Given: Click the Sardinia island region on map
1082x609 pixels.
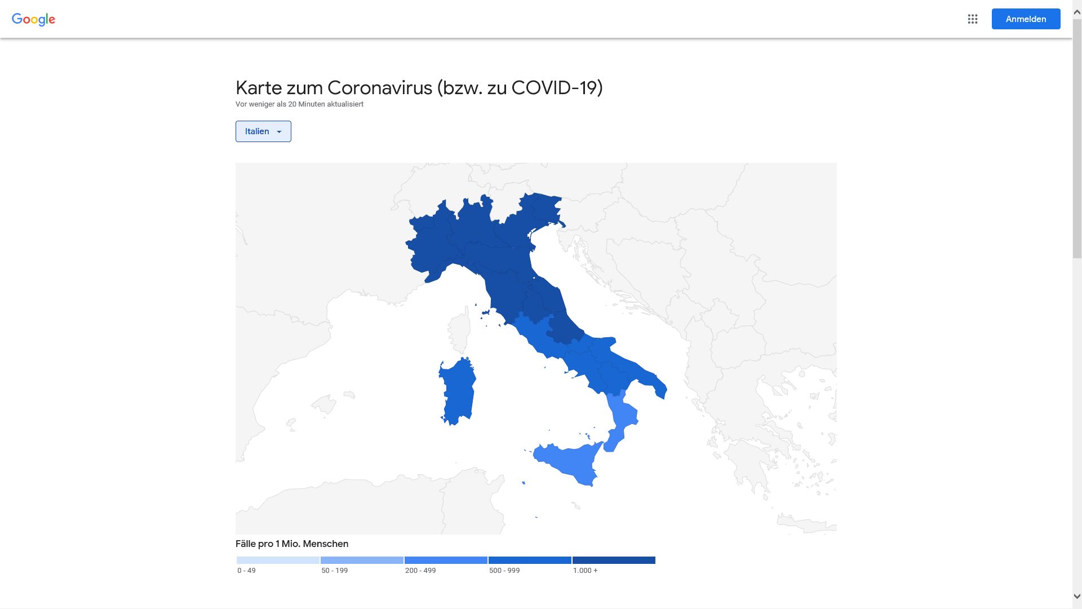Looking at the screenshot, I should 458,392.
